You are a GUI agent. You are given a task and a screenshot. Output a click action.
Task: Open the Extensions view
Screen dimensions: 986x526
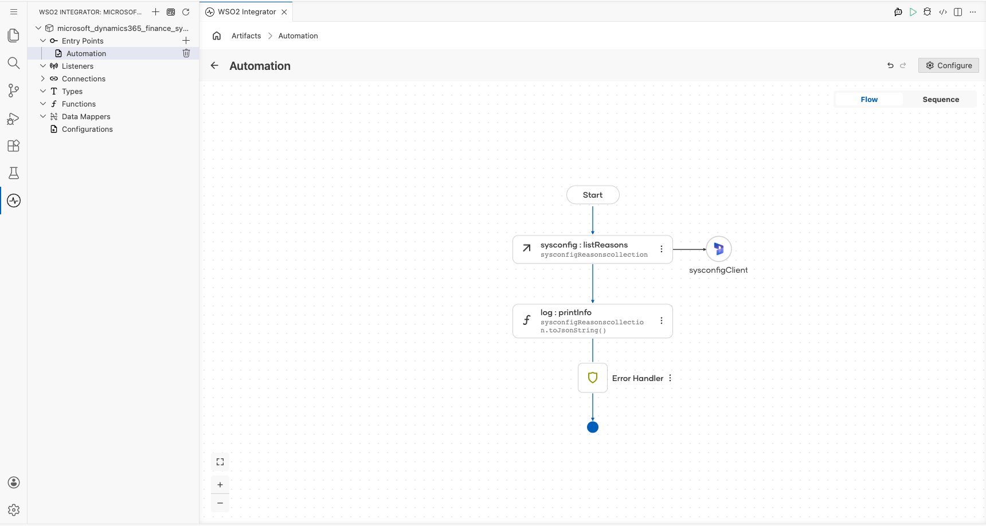coord(14,146)
